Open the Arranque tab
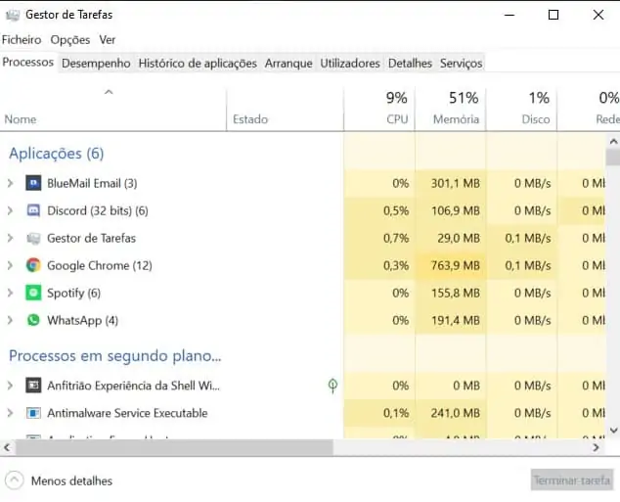Viewport: 620px width, 502px height. coord(288,63)
